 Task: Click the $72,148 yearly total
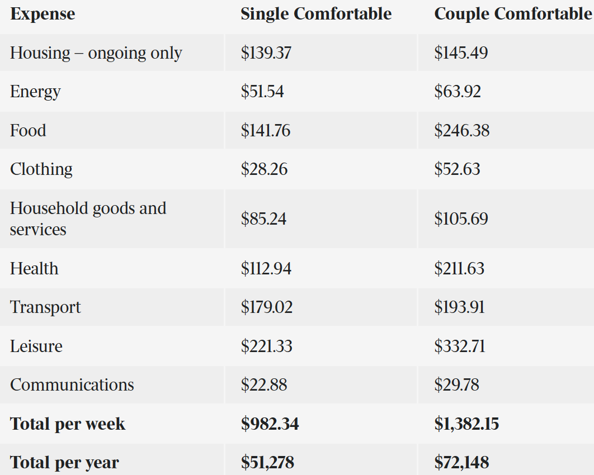tap(461, 463)
